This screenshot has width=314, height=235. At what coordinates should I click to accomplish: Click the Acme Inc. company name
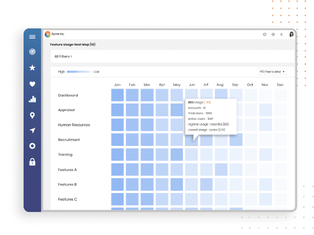click(x=58, y=34)
